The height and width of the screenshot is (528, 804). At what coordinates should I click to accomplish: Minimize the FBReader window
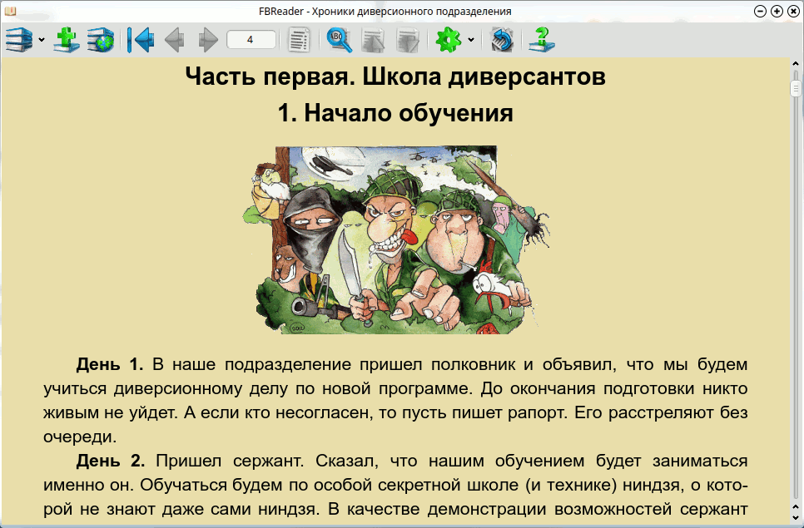(x=761, y=11)
